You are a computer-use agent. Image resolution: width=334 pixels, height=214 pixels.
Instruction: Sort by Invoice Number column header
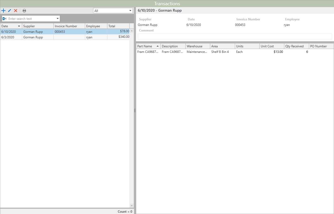(69, 26)
